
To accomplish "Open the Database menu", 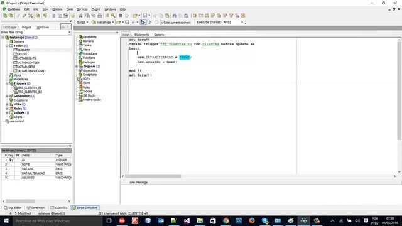I will tap(14, 9).
